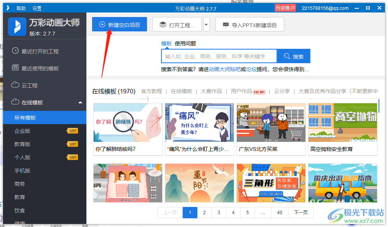Click the app logo in the title bar

click(x=8, y=8)
